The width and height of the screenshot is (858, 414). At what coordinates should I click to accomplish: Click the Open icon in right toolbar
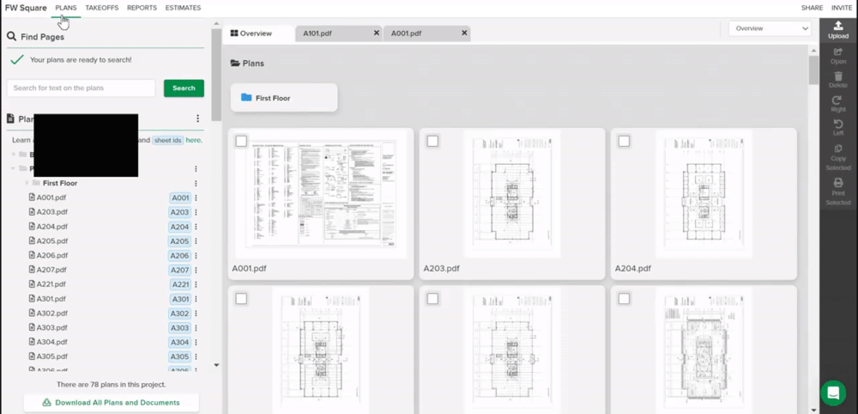pyautogui.click(x=837, y=52)
